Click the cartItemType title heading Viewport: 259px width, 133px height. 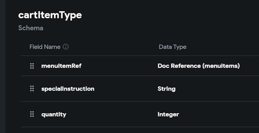tap(50, 15)
